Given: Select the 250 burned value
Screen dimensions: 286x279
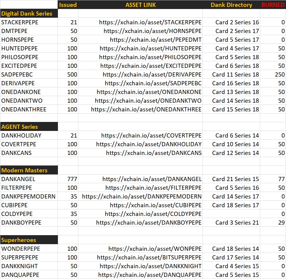Looking at the screenshot, I should (x=273, y=74).
